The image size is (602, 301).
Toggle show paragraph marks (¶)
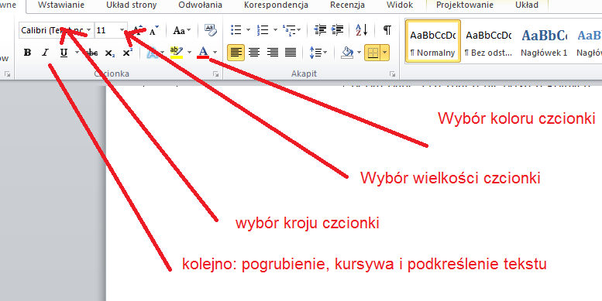387,30
